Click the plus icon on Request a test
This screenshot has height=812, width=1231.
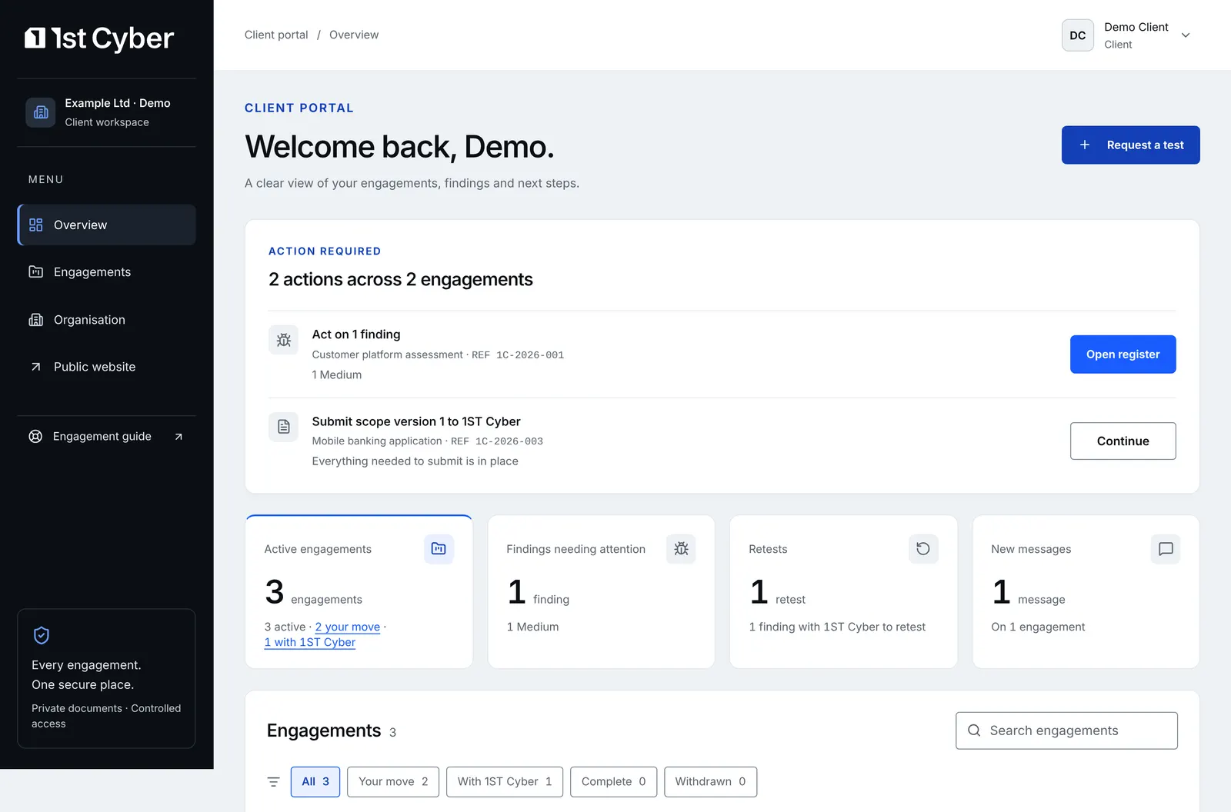coord(1085,145)
